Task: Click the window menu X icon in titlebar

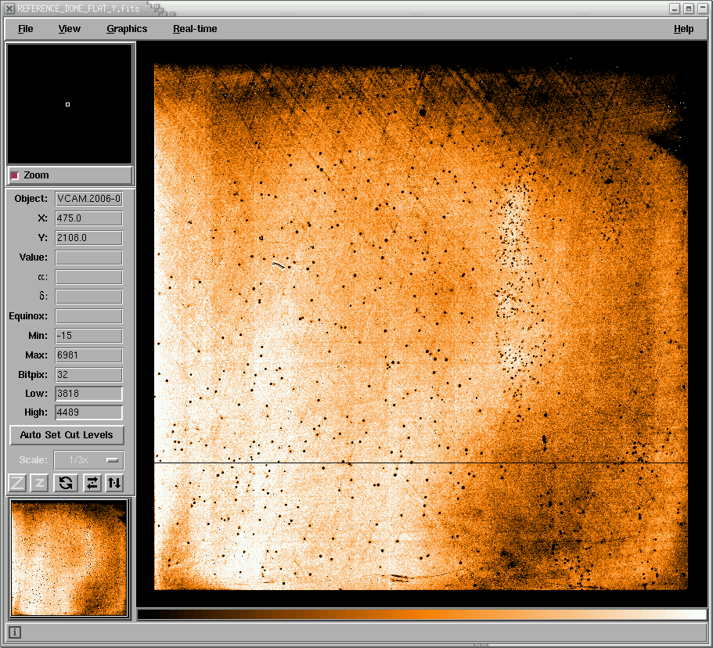Action: (9, 8)
